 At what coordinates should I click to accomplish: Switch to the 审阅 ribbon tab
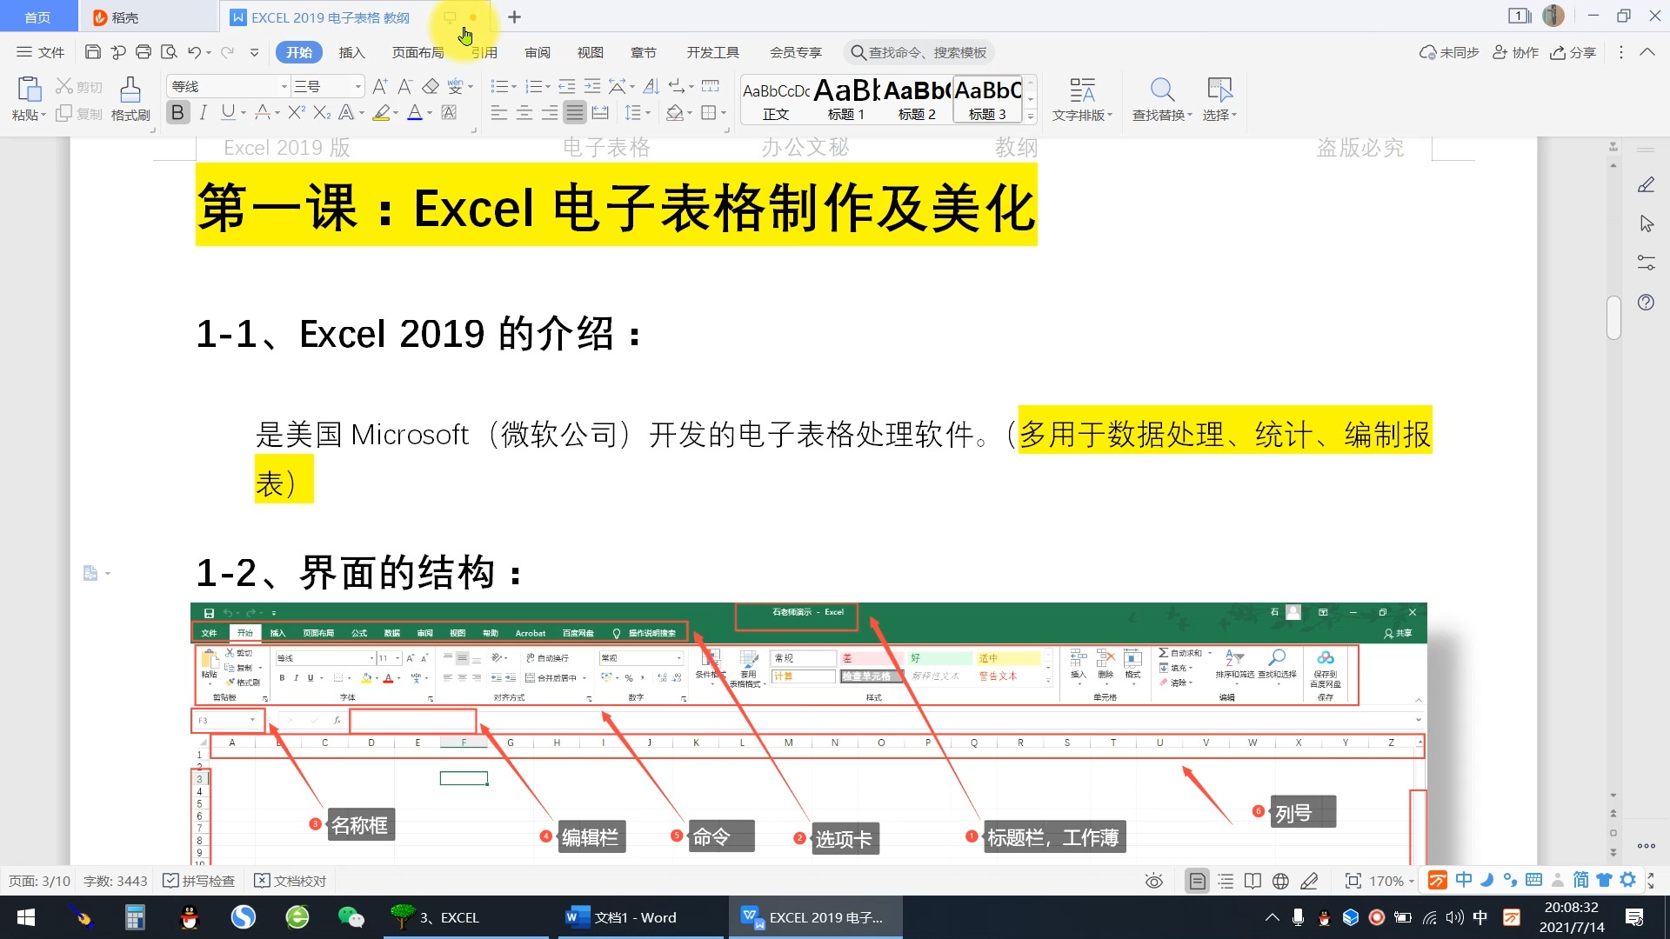tap(538, 52)
